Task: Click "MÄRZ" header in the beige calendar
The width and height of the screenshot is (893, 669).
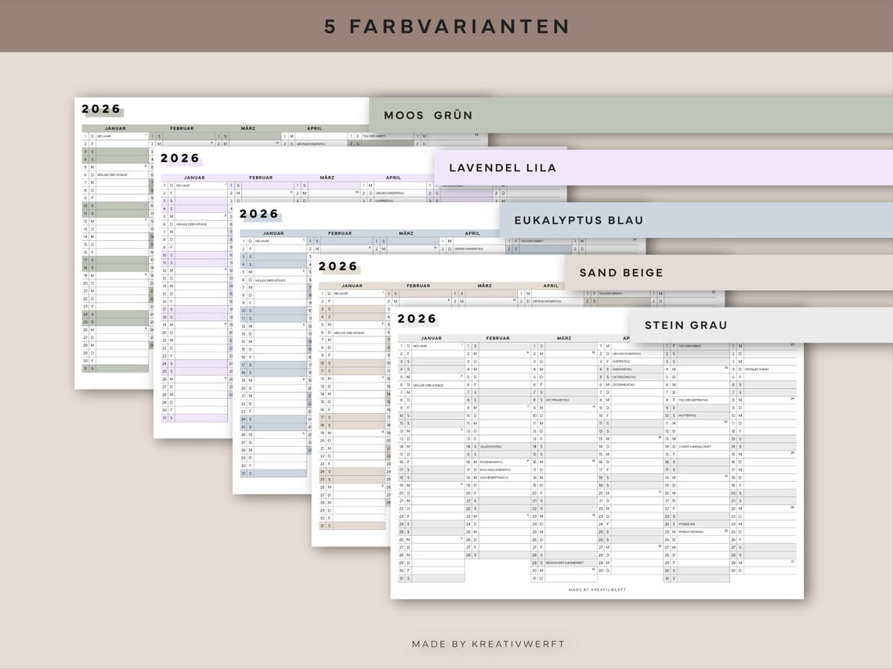Action: pos(485,286)
